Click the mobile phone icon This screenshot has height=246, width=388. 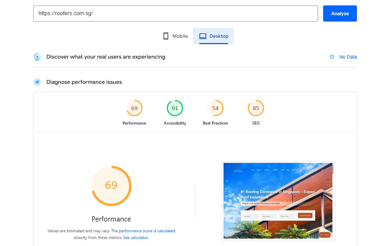(166, 36)
